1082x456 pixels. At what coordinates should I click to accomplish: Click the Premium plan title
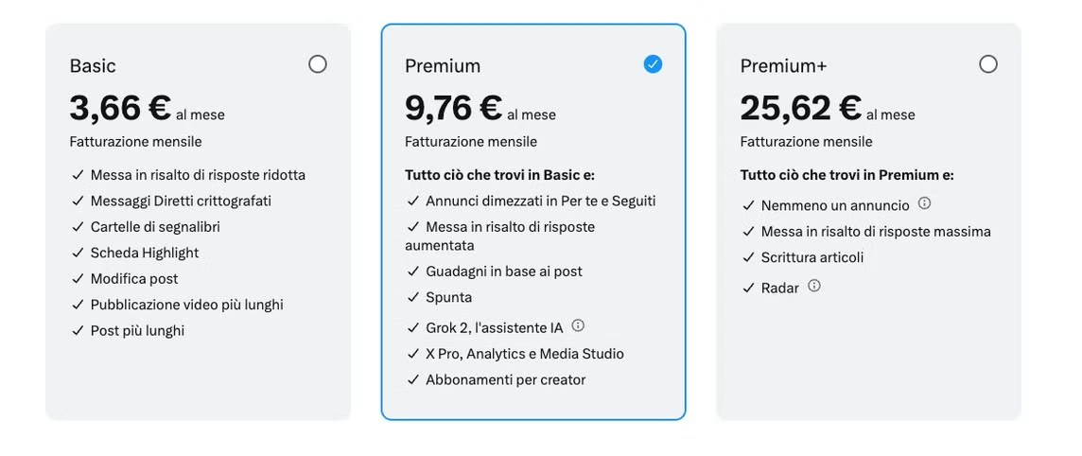coord(443,66)
